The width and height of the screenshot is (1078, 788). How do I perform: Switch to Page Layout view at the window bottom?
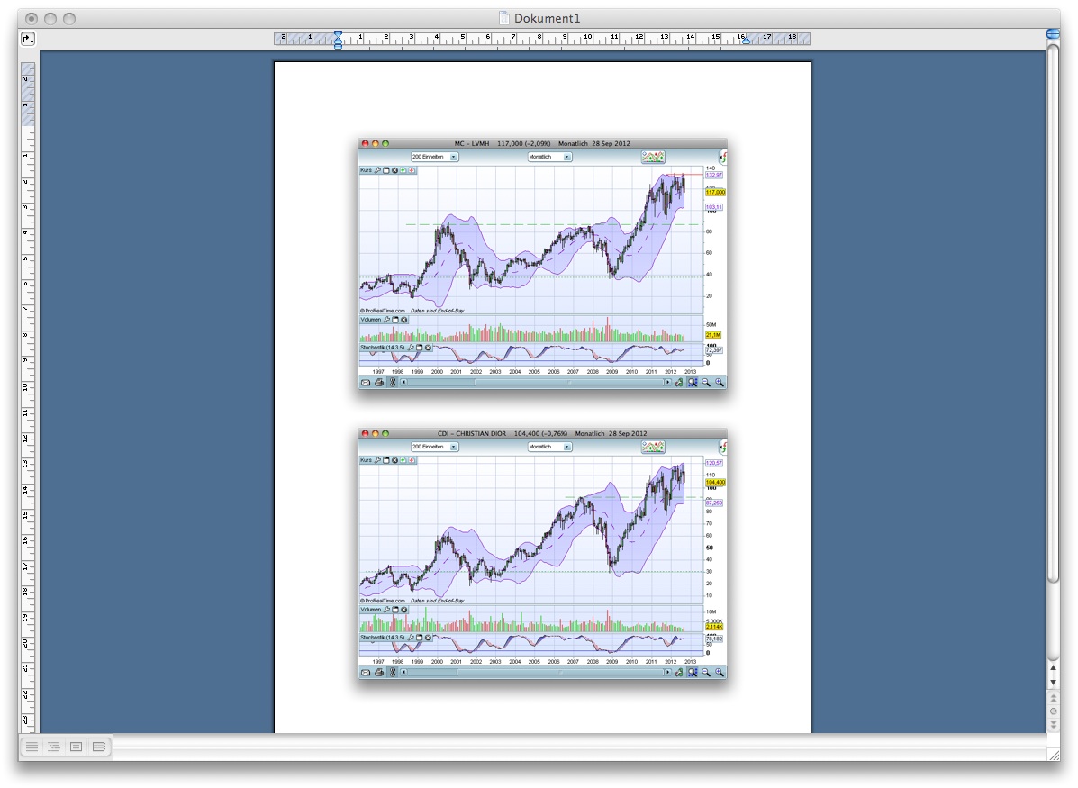click(77, 746)
